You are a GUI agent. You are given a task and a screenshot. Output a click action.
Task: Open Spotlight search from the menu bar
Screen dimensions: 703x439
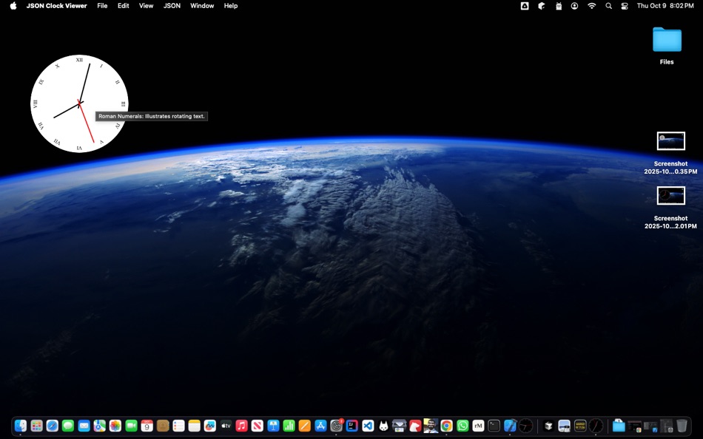(x=608, y=5)
